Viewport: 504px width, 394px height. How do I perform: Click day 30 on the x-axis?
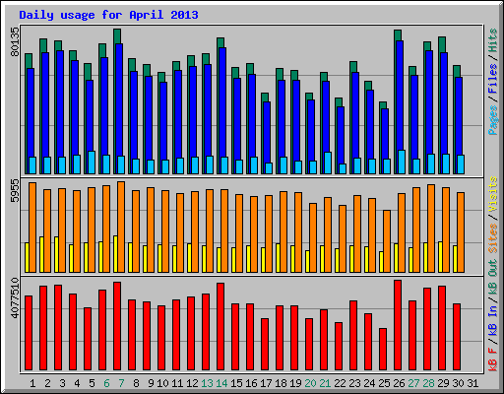point(458,383)
